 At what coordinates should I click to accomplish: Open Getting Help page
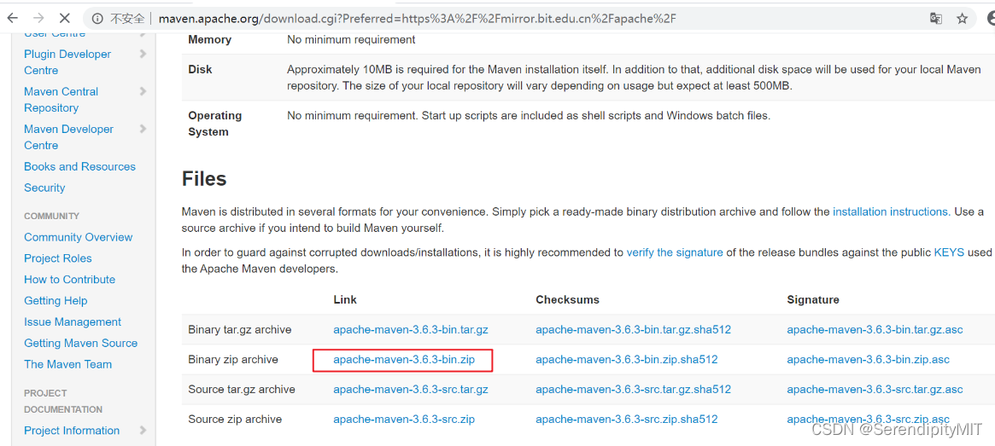(56, 301)
